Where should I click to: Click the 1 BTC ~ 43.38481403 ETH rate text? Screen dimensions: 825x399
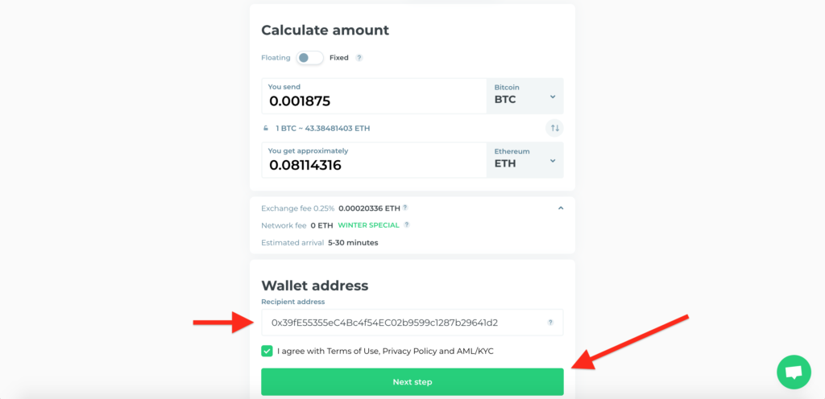coord(322,128)
